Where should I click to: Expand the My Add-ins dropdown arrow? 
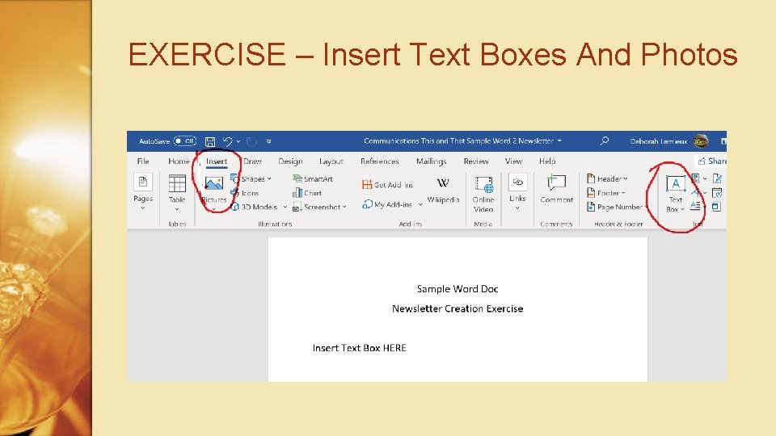(x=420, y=204)
